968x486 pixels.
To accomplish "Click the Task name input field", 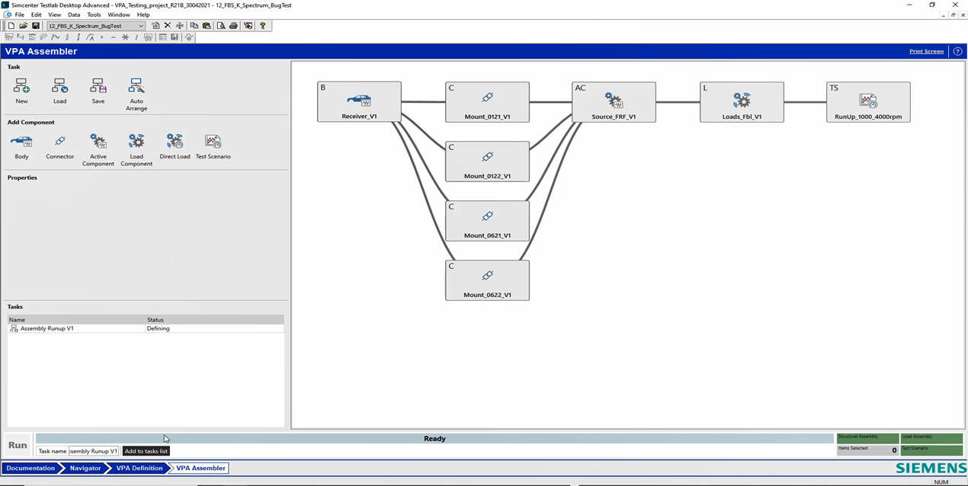I will tap(93, 451).
